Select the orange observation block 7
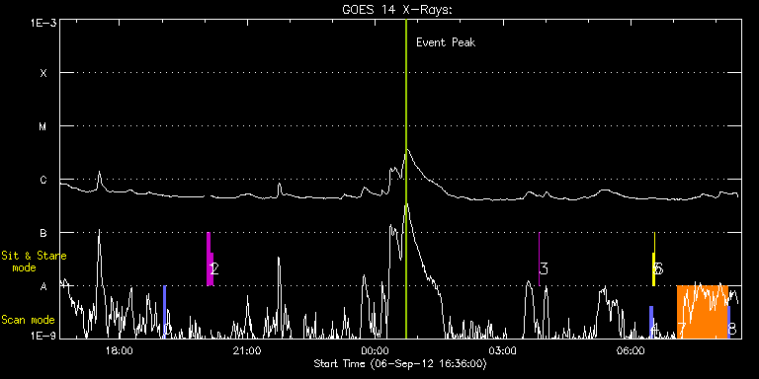 (703, 312)
